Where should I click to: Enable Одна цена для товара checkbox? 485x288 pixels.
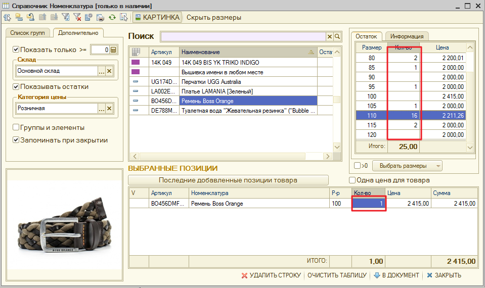click(x=352, y=180)
